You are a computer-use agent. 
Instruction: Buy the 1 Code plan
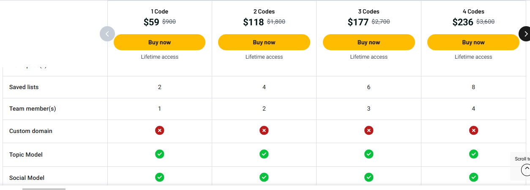[159, 42]
